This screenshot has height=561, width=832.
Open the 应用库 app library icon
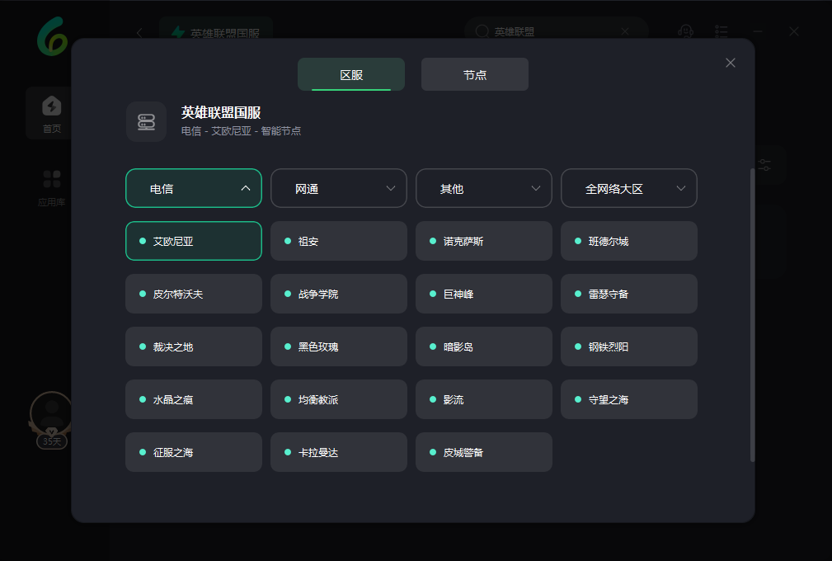click(52, 180)
